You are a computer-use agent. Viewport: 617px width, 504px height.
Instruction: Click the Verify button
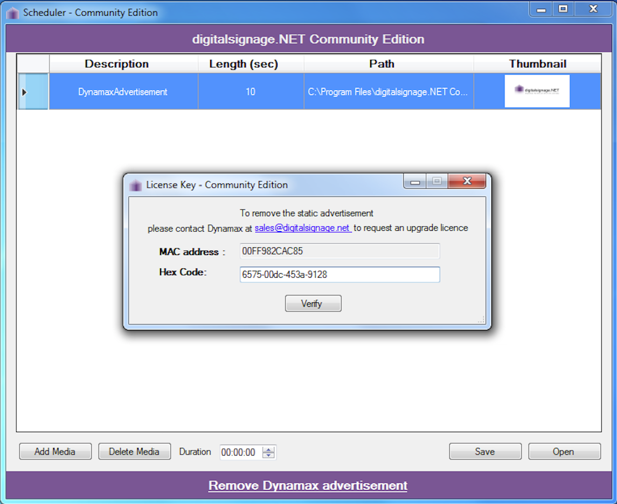[x=313, y=303]
